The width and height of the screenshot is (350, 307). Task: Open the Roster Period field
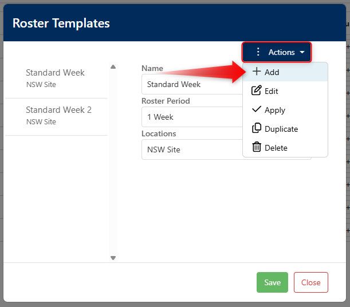192,117
